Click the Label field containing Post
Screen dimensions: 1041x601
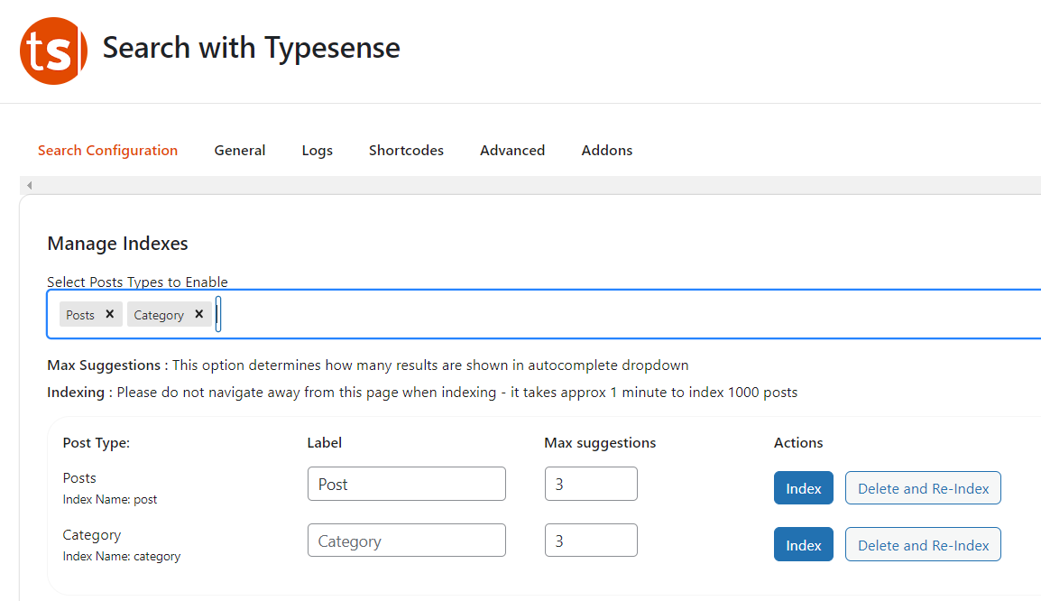pyautogui.click(x=406, y=484)
